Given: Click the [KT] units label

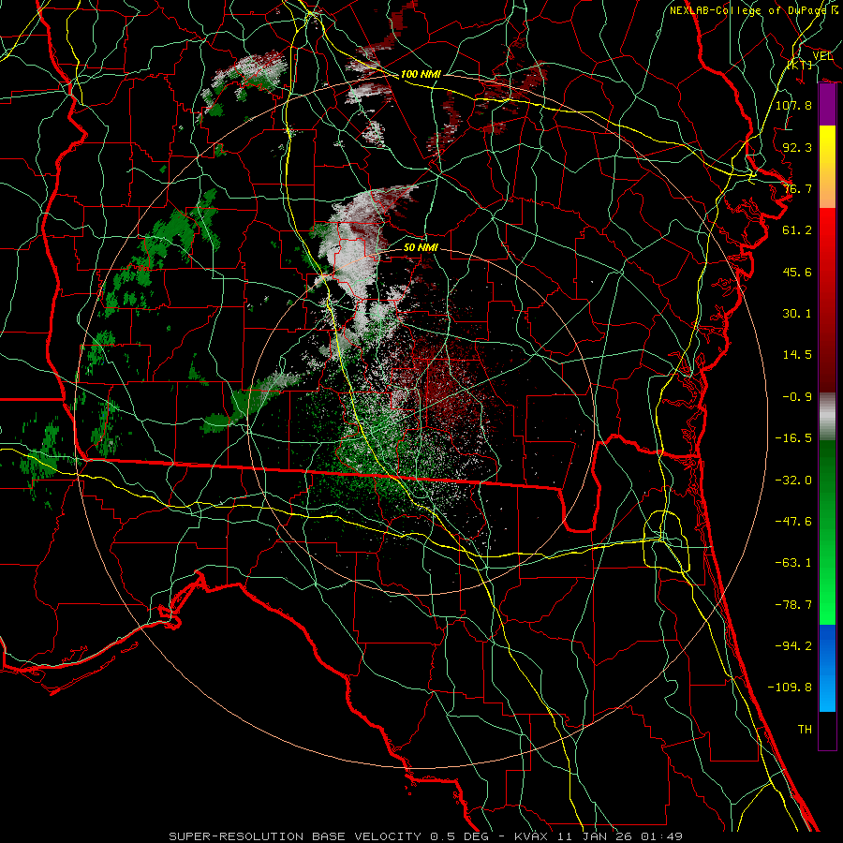Looking at the screenshot, I should coord(800,65).
